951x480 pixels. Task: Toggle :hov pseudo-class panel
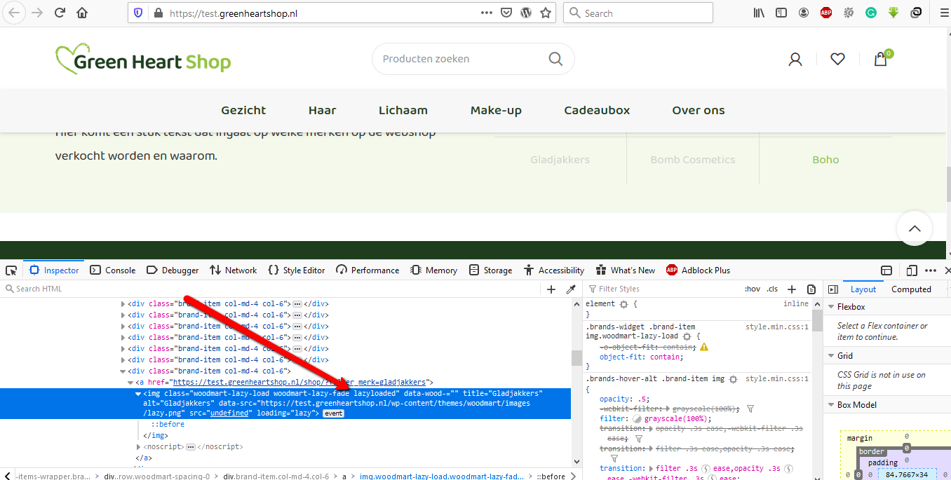[752, 289]
